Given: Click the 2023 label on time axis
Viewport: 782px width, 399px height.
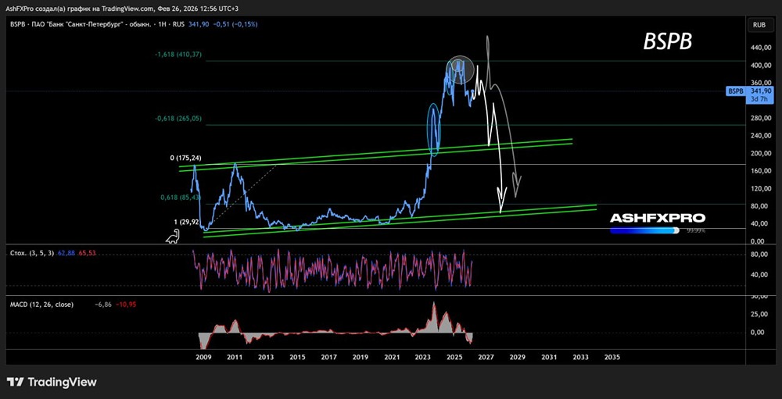Looking at the screenshot, I should 423,357.
